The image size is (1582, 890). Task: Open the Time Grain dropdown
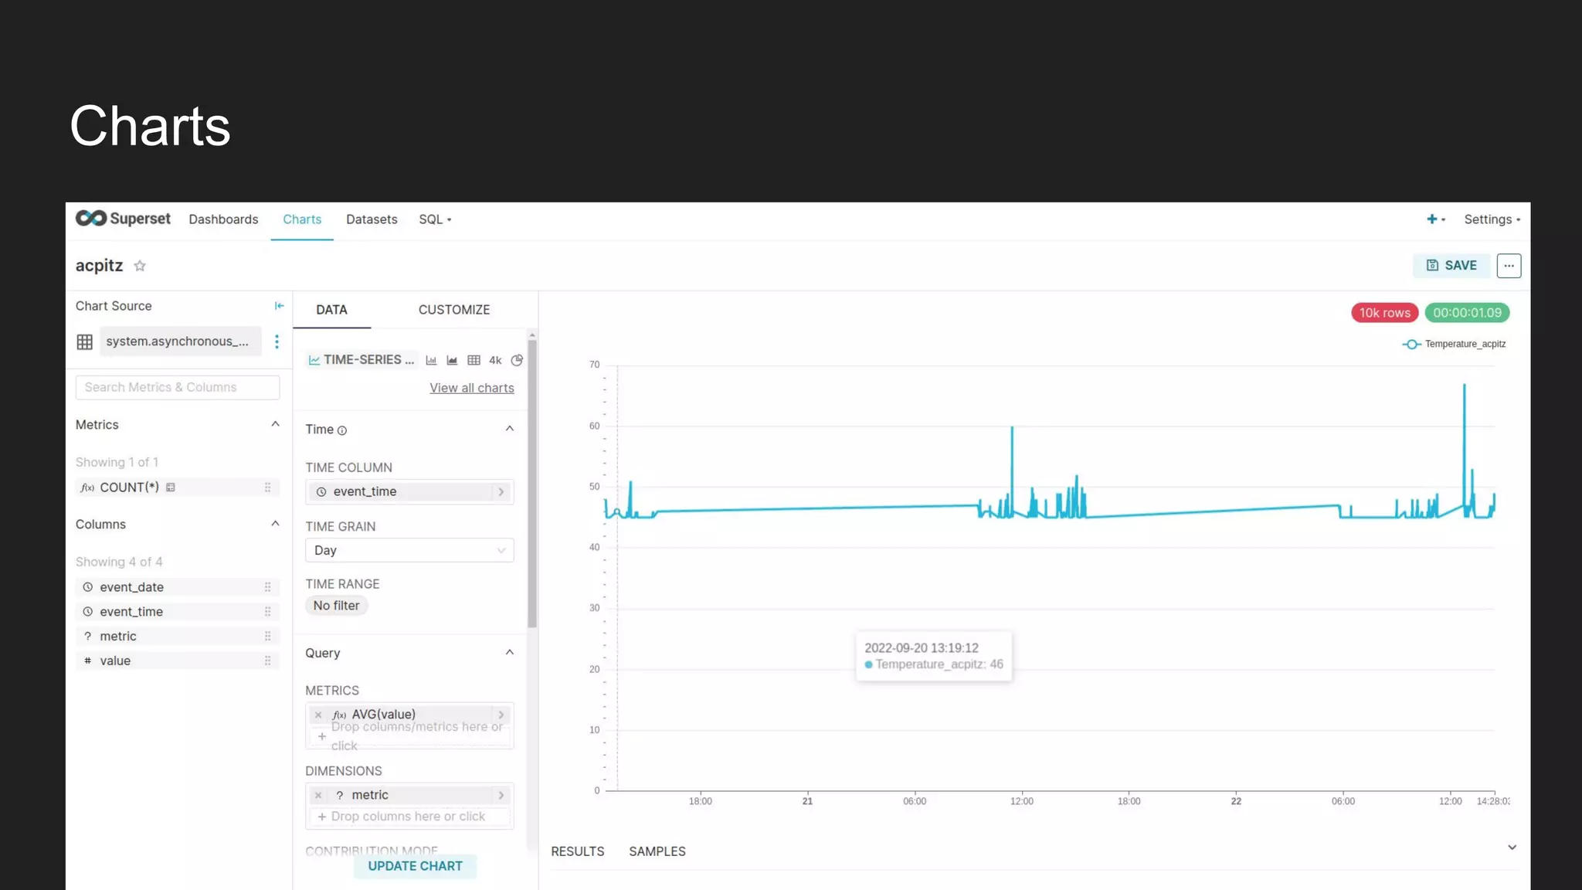pyautogui.click(x=409, y=550)
